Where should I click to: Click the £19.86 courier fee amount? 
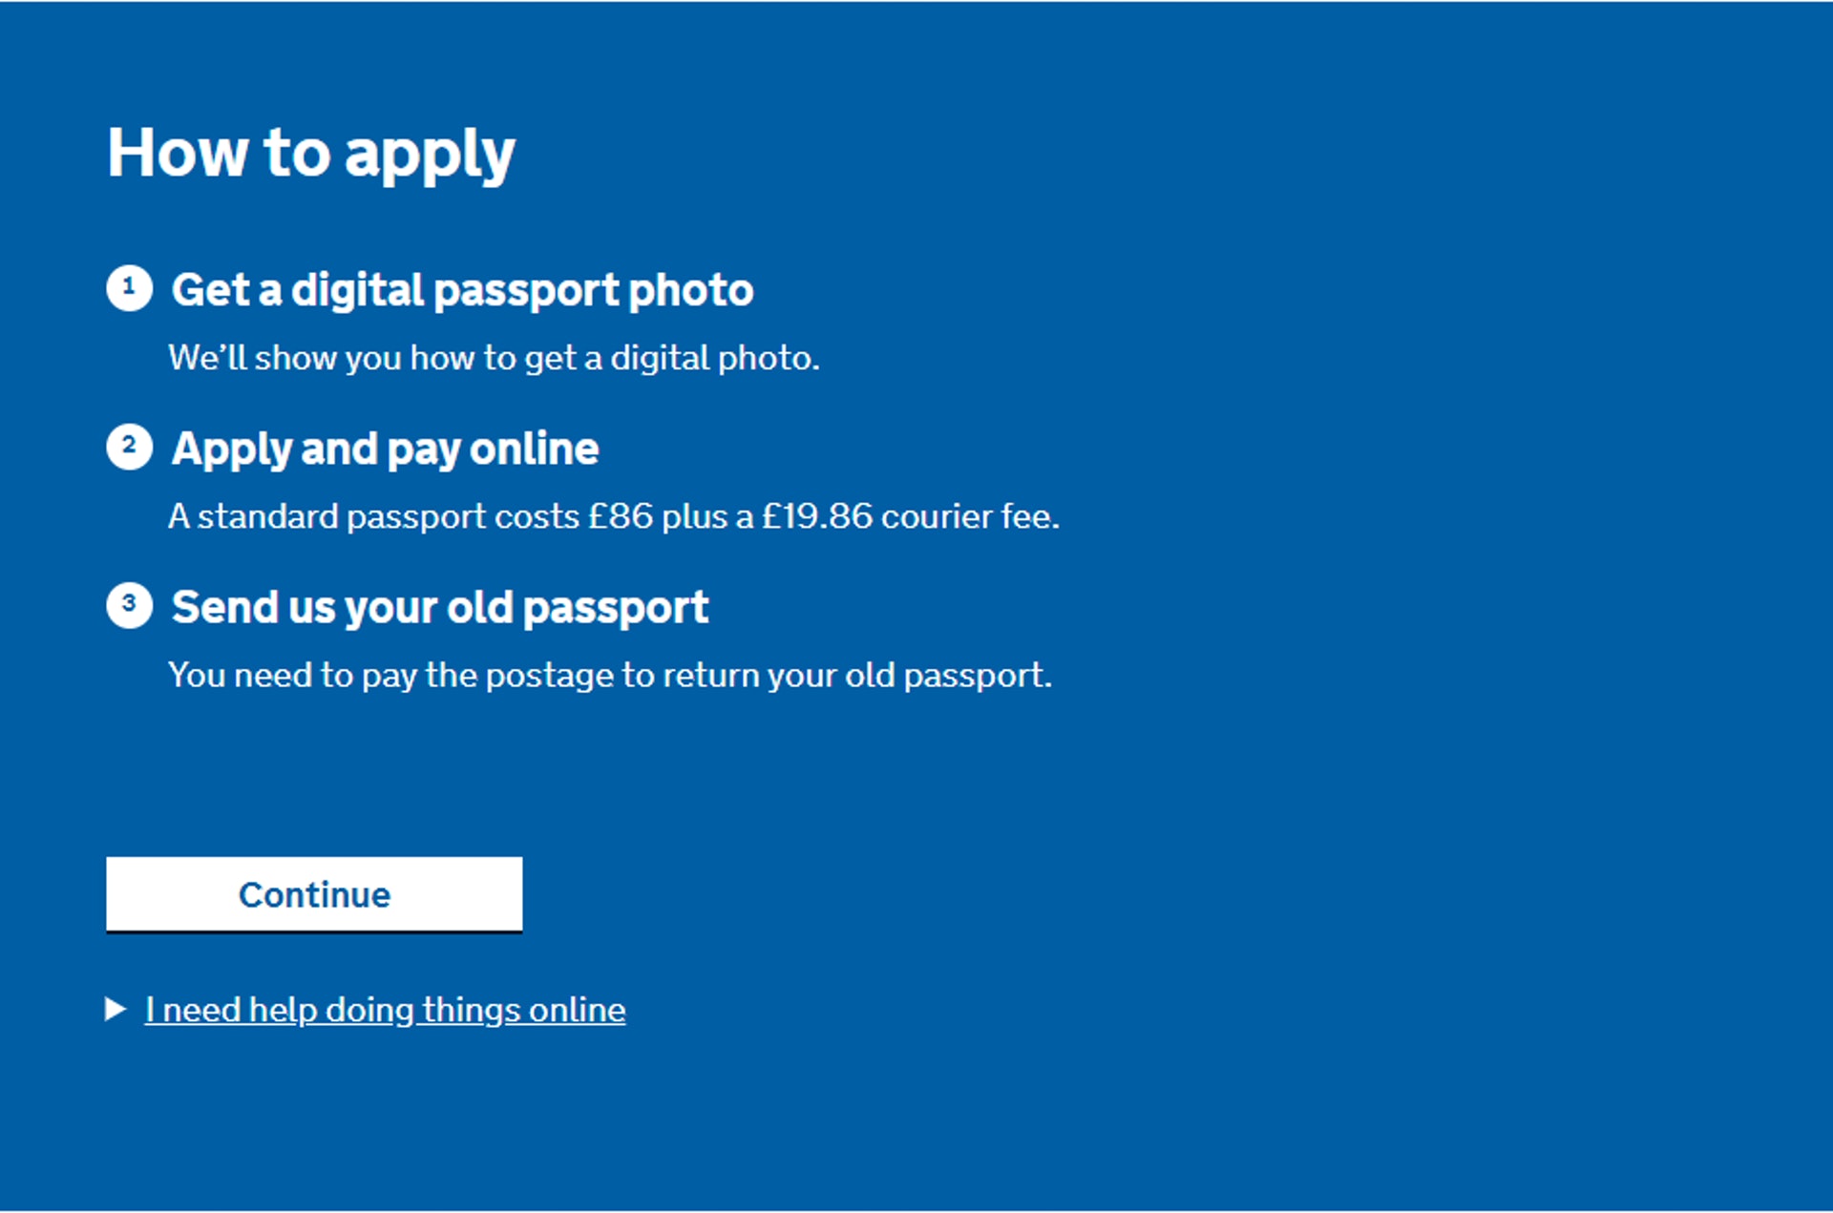(817, 516)
